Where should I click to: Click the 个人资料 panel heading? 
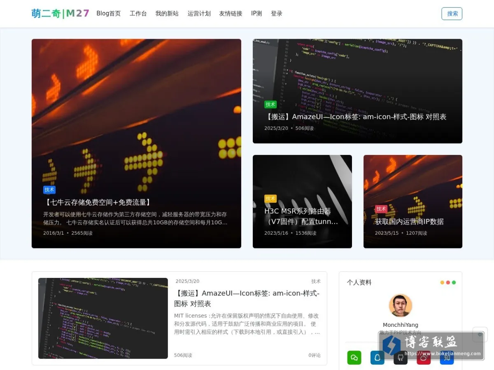coord(359,282)
